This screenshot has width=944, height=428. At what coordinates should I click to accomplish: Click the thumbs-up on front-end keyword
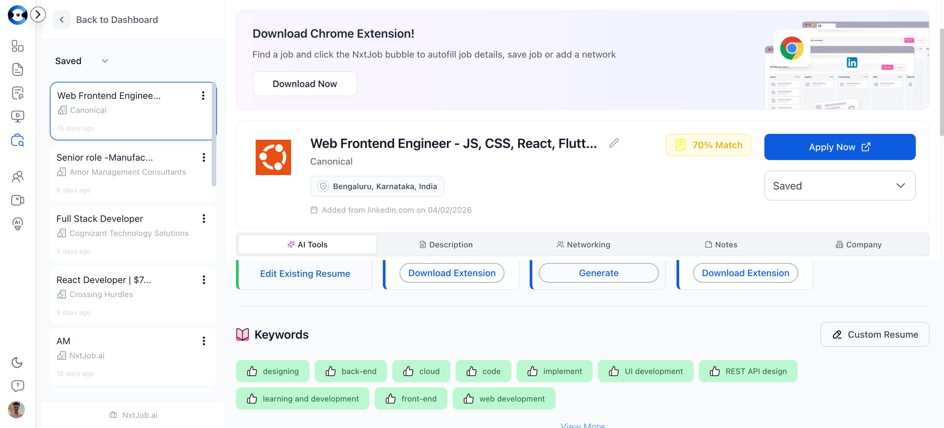pyautogui.click(x=391, y=399)
